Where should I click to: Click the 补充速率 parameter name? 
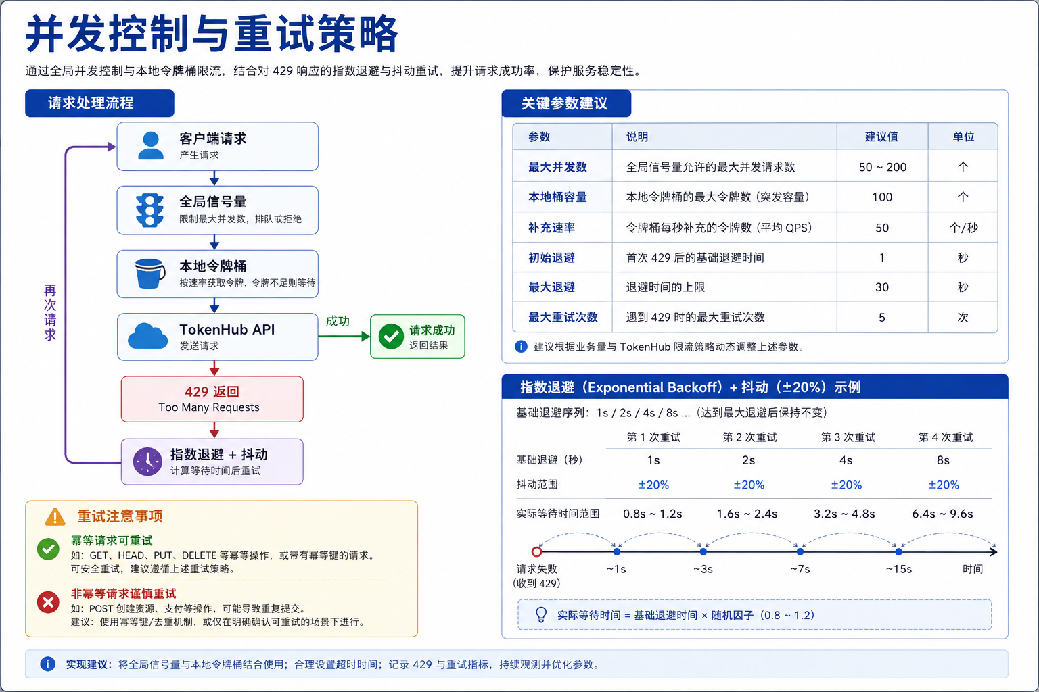[551, 228]
